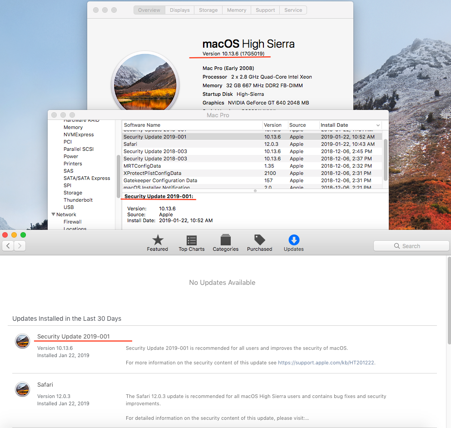The height and width of the screenshot is (428, 451).
Task: Click Version 10.13.6 (17G5019) text
Action: pos(233,54)
